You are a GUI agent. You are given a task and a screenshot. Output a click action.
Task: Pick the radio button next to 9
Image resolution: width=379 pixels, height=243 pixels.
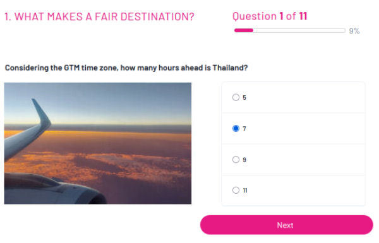(x=236, y=160)
